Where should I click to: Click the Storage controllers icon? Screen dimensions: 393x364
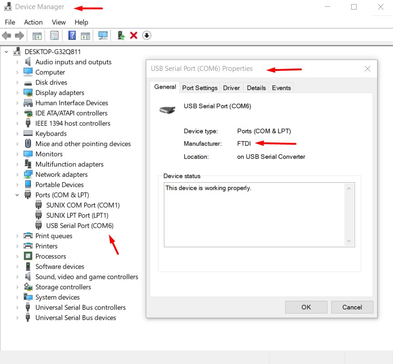[28, 287]
